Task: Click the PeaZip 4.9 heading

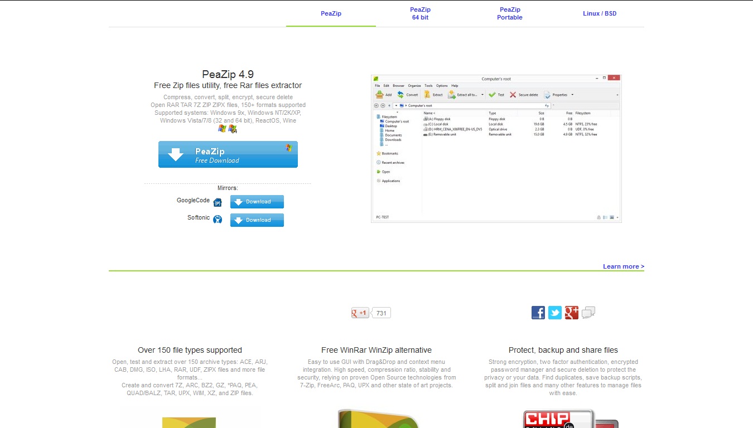Action: (228, 74)
